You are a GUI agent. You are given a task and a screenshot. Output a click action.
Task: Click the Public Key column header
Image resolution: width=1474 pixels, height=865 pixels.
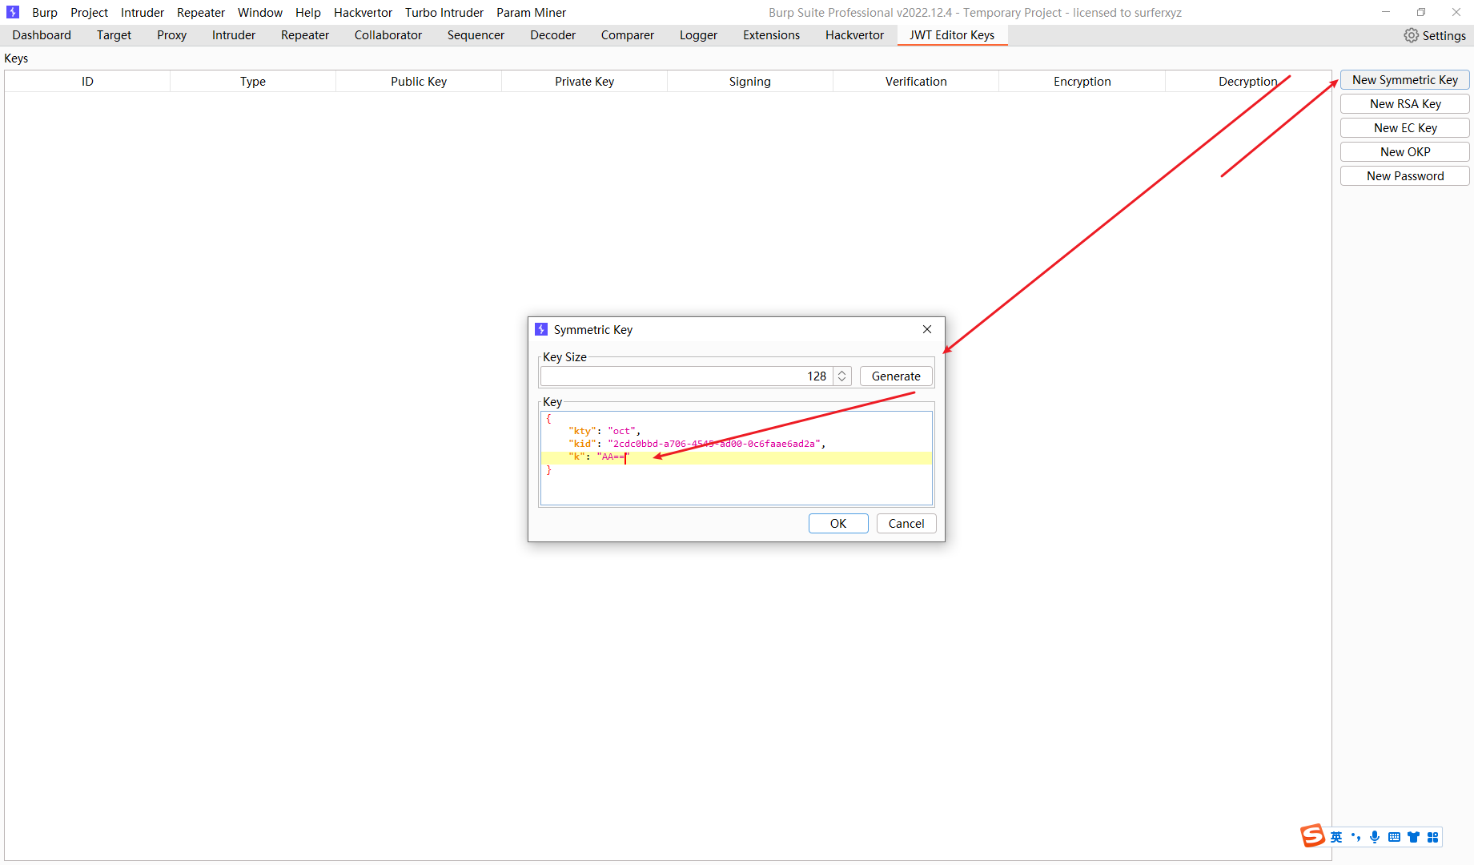[x=419, y=81]
